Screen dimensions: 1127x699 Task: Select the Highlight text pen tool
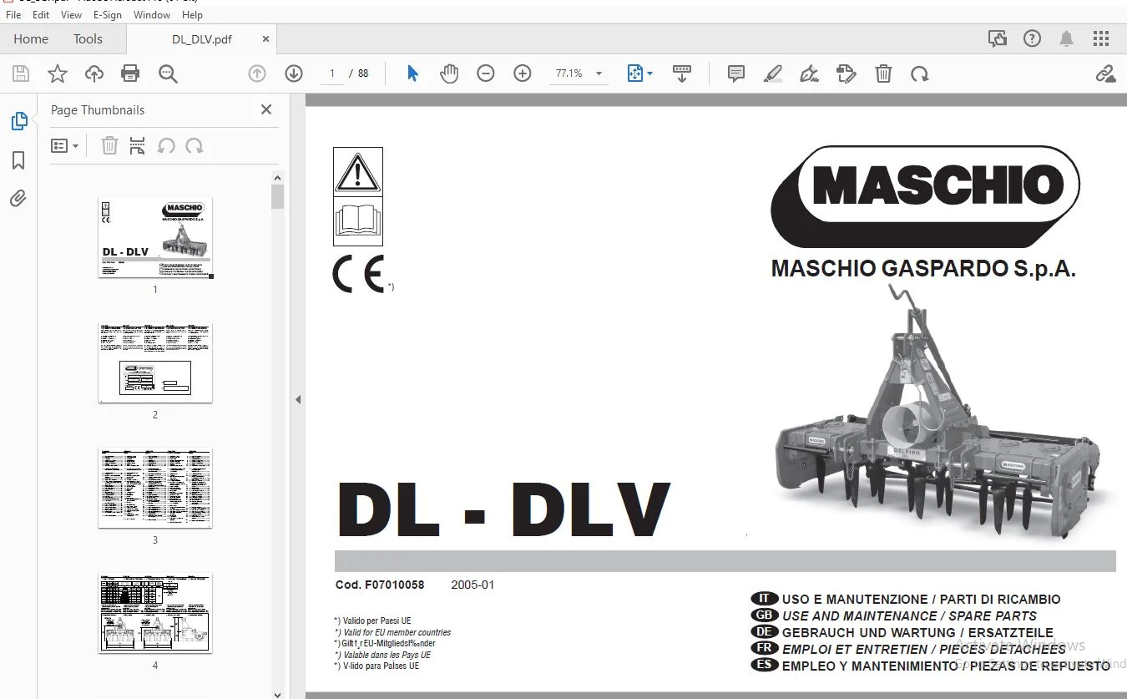pyautogui.click(x=773, y=73)
